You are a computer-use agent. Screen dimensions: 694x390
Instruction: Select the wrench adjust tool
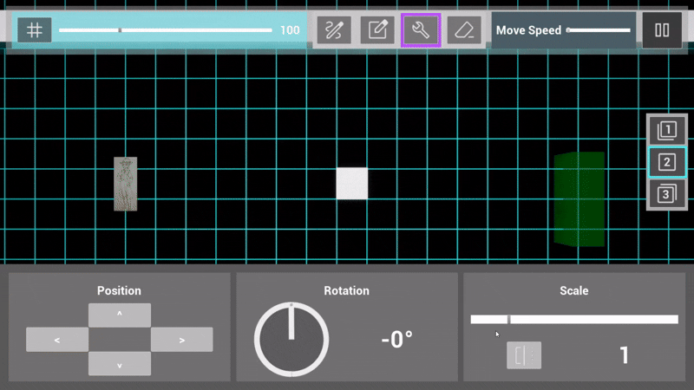pos(421,30)
